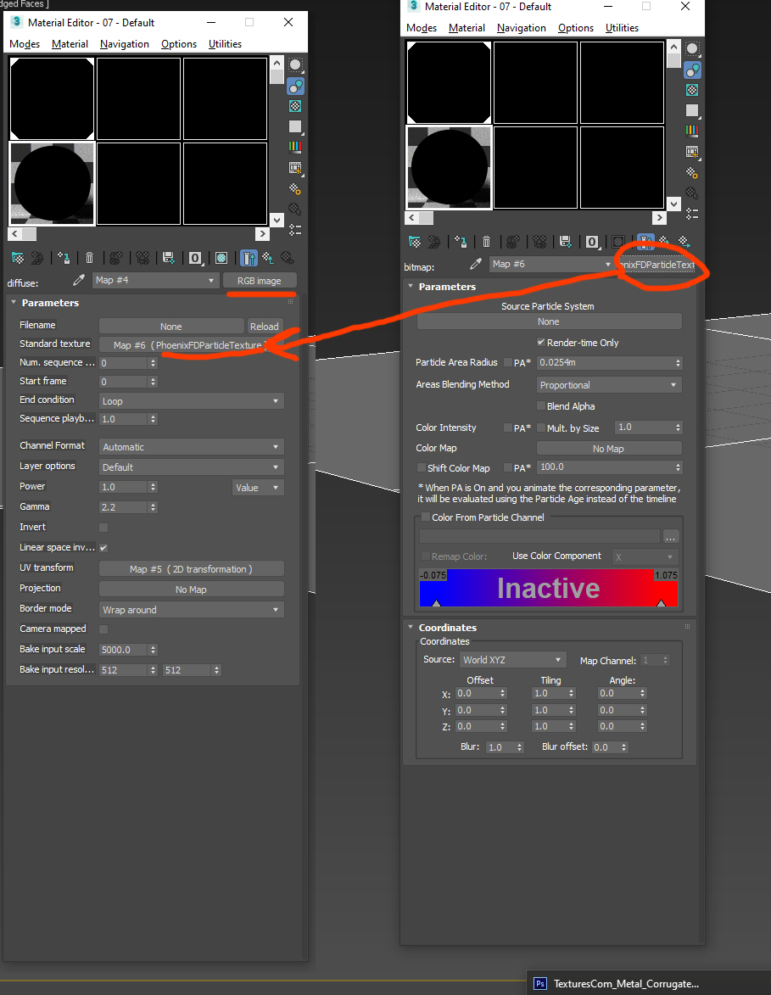Open Power Value dropdown

tap(258, 488)
